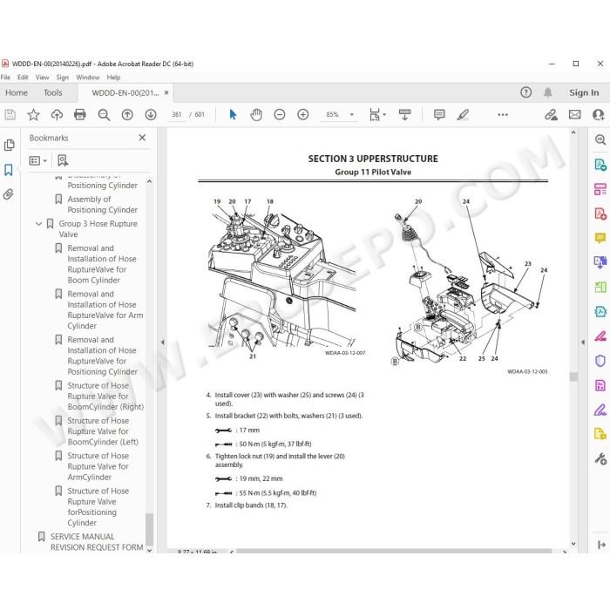The width and height of the screenshot is (610, 610).
Task: Upload file to cloud icon
Action: [57, 115]
